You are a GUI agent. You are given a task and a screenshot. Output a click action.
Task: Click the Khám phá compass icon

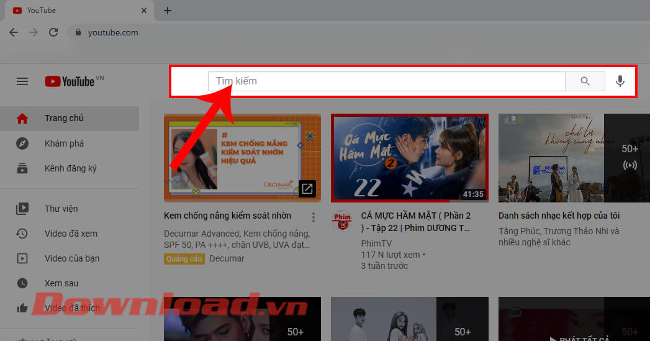tap(22, 143)
